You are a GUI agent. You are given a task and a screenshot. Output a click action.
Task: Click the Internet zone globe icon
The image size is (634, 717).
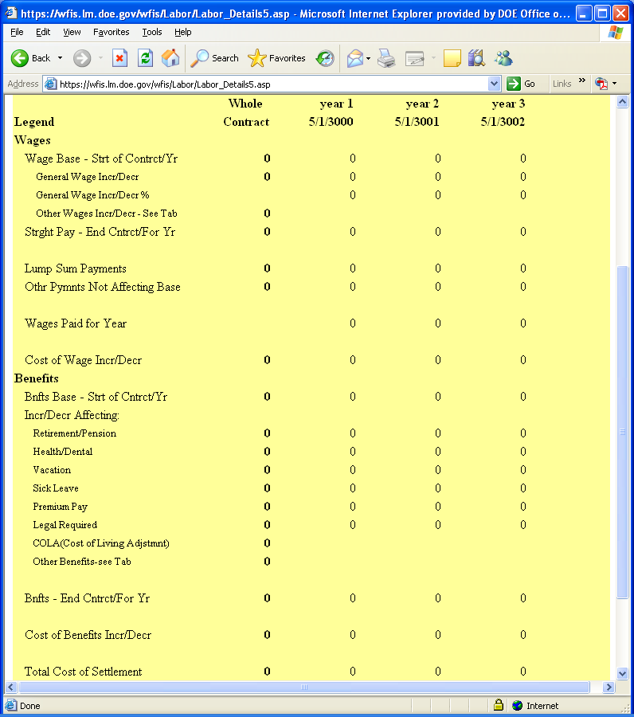(x=518, y=706)
